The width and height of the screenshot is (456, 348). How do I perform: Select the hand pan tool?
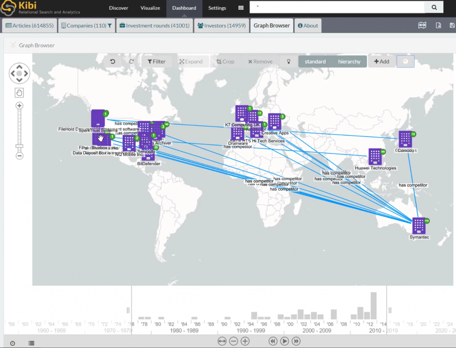click(19, 93)
